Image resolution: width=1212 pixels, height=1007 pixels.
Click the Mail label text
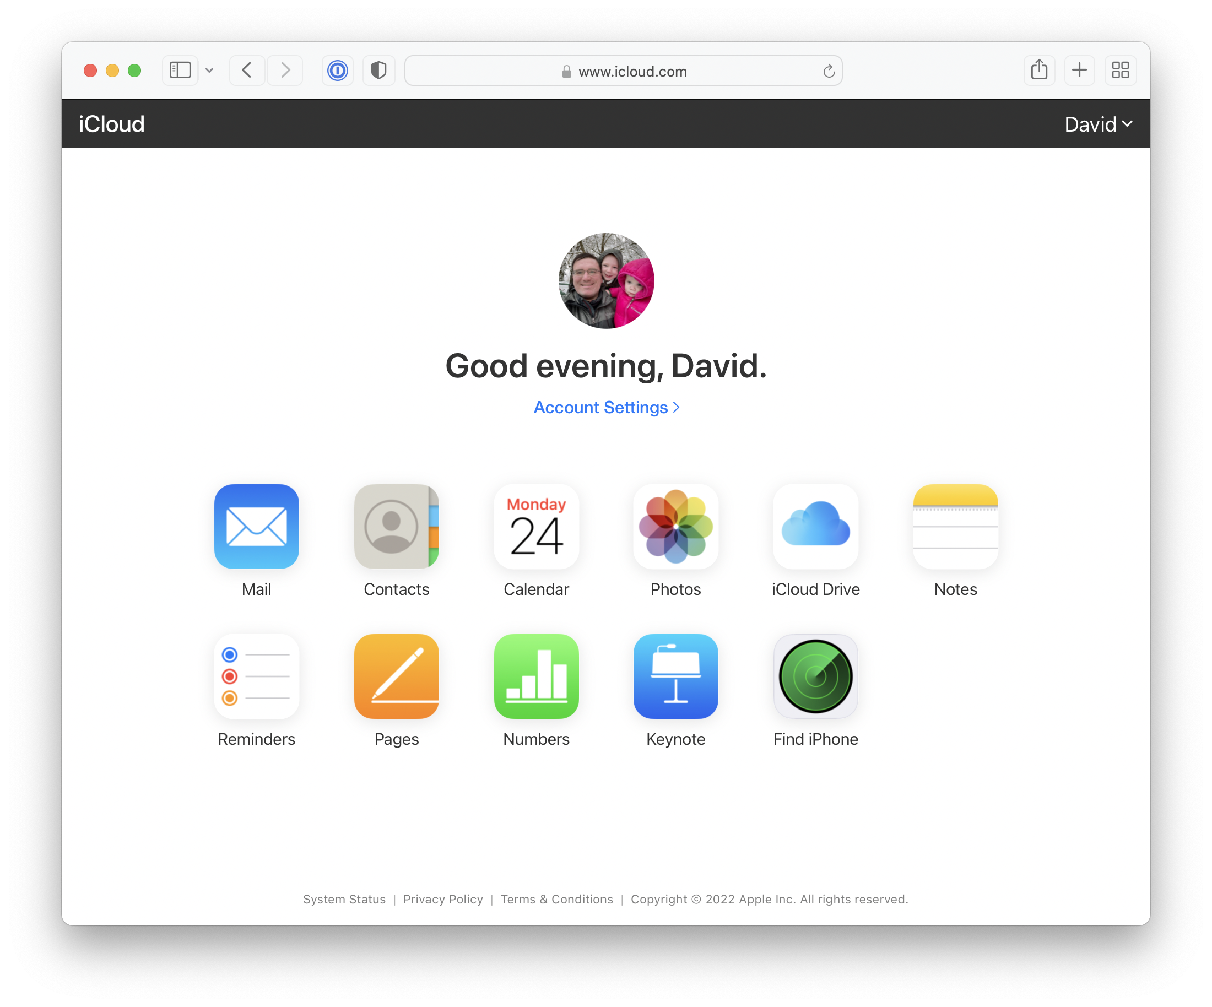pyautogui.click(x=256, y=589)
